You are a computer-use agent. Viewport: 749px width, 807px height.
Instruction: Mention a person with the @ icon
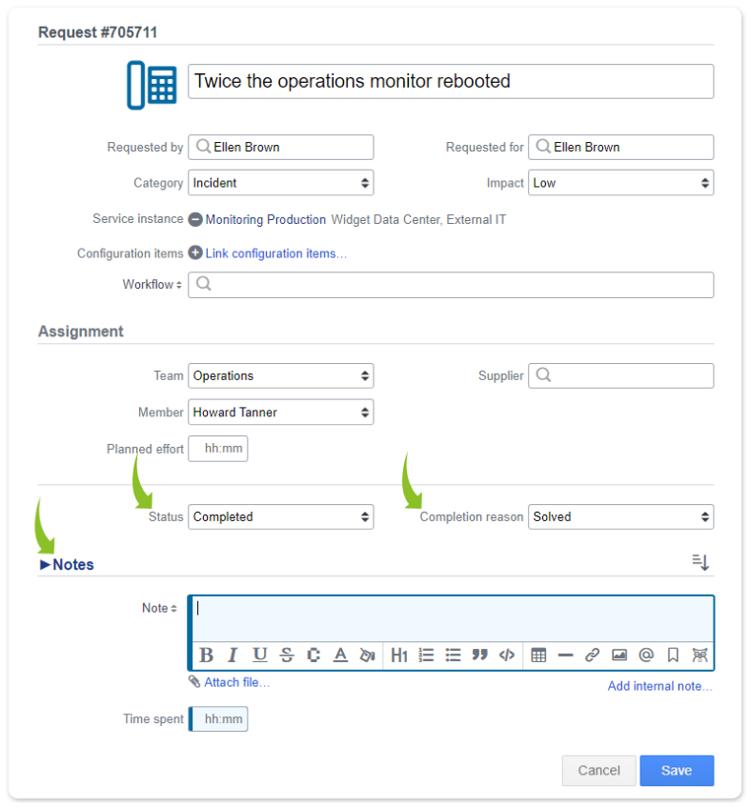click(x=646, y=656)
